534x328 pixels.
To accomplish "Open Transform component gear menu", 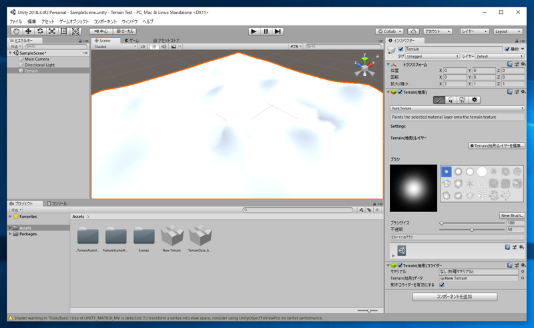I will 523,64.
